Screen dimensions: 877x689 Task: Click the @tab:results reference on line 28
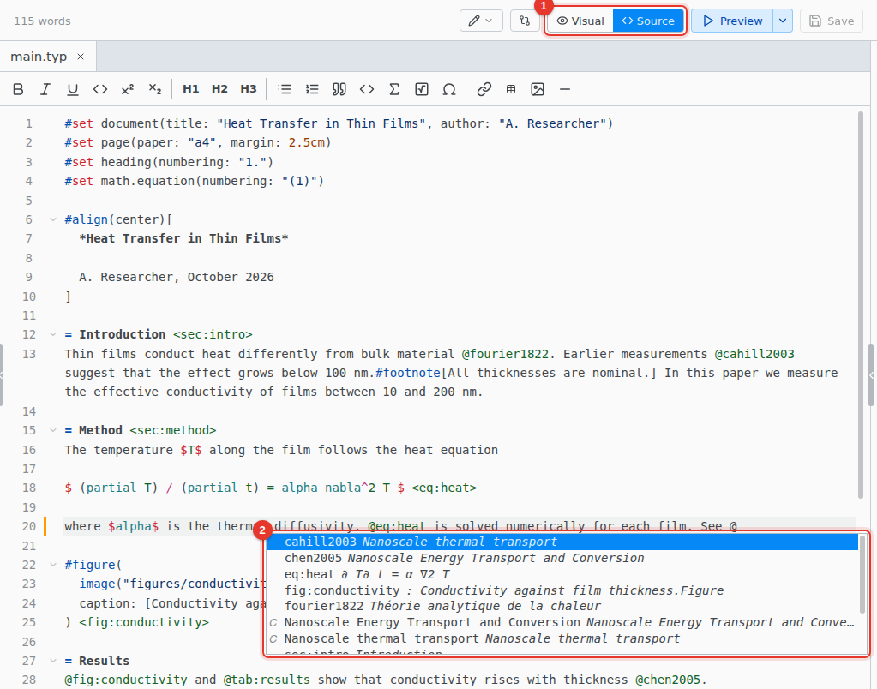tap(267, 680)
